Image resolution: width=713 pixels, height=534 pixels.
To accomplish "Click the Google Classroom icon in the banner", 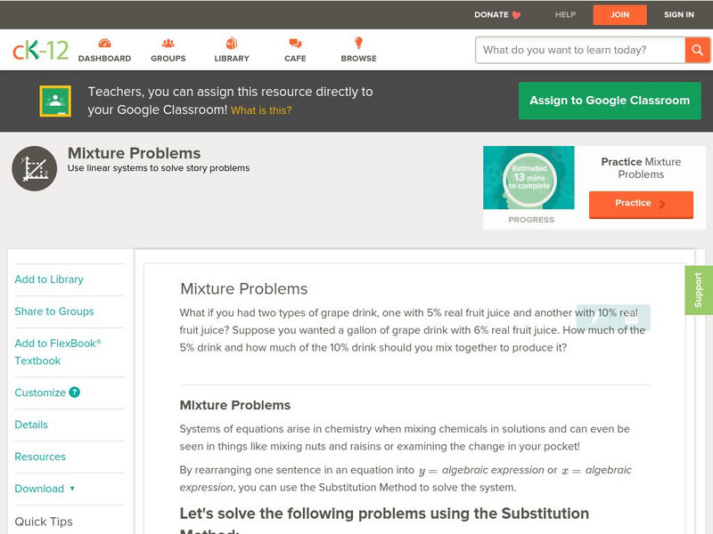I will [54, 100].
